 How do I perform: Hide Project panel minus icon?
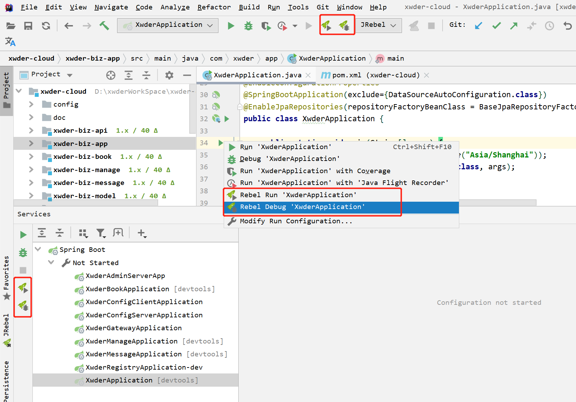point(187,75)
